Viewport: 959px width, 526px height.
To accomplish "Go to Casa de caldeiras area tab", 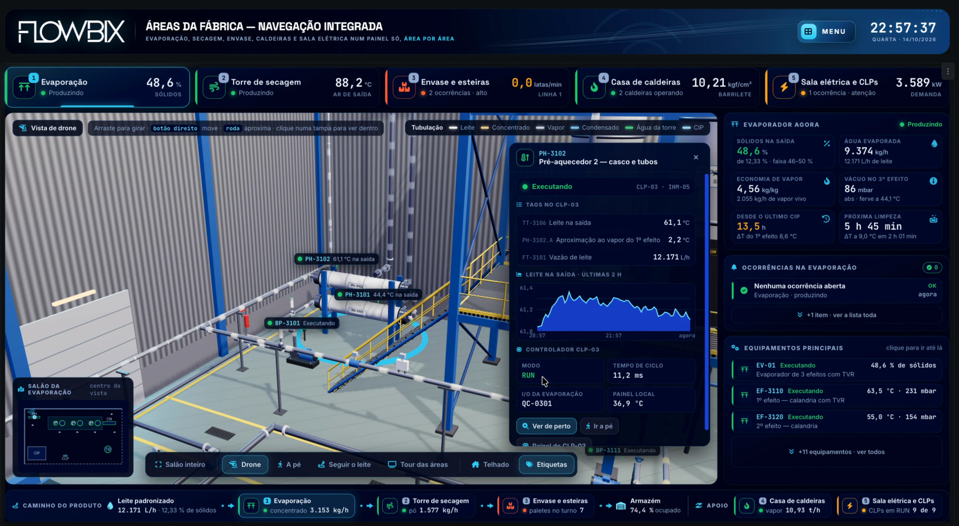I will 667,88.
